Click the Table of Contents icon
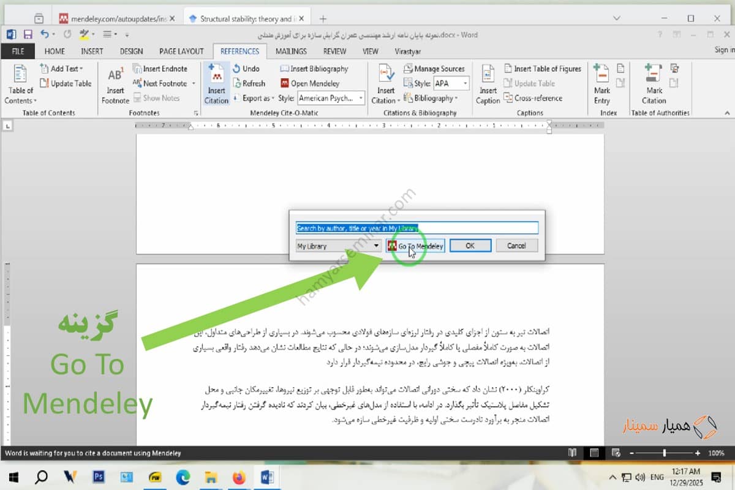735x490 pixels. tap(21, 84)
